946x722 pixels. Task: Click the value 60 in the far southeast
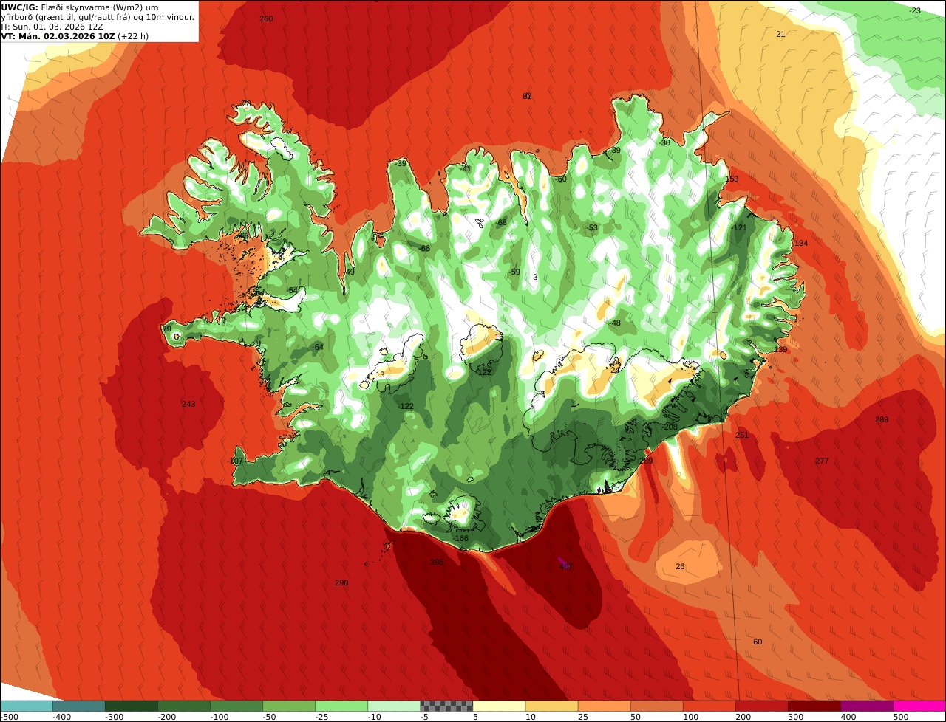(758, 642)
